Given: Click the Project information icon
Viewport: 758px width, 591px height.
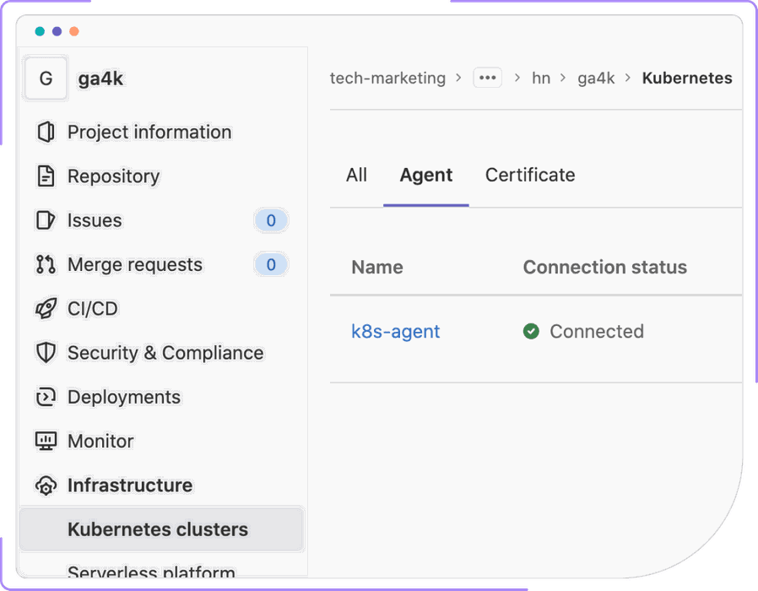Looking at the screenshot, I should [46, 132].
